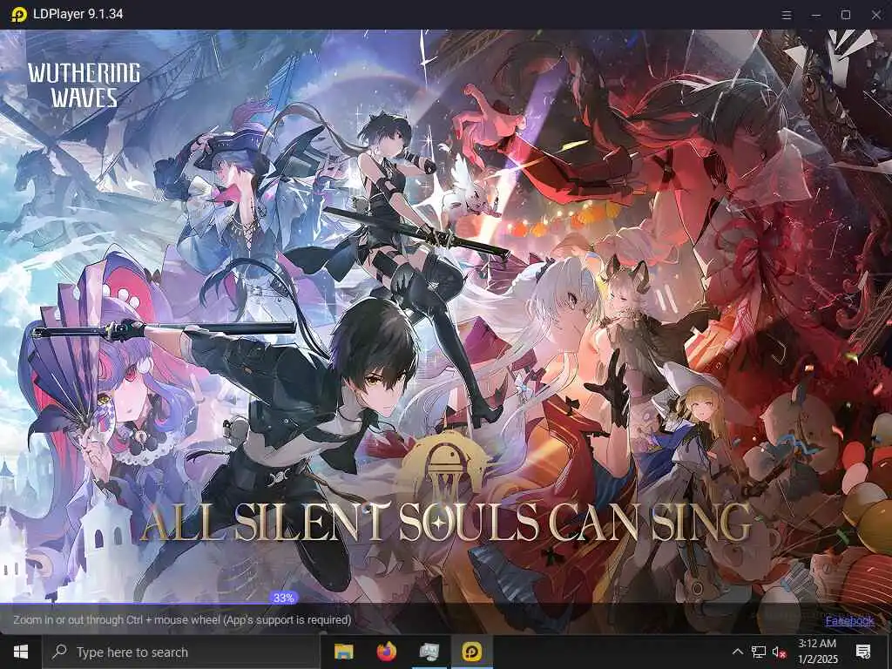Launch Firefox from the taskbar
This screenshot has width=892, height=669.
[x=386, y=652]
